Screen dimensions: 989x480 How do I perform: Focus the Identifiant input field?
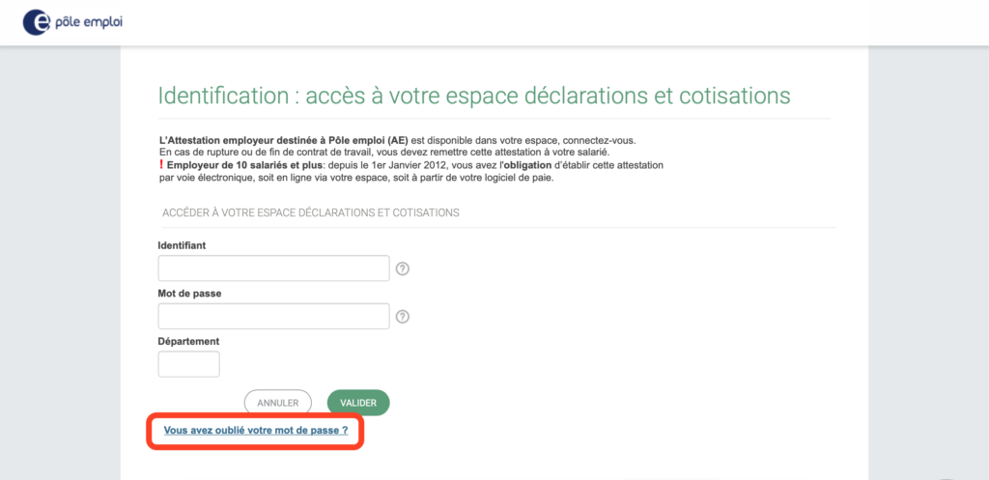[x=273, y=268]
